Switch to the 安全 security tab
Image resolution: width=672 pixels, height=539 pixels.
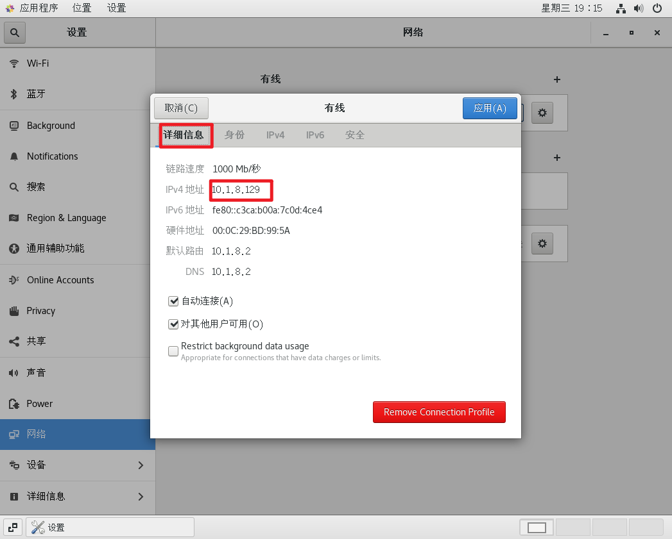(355, 135)
